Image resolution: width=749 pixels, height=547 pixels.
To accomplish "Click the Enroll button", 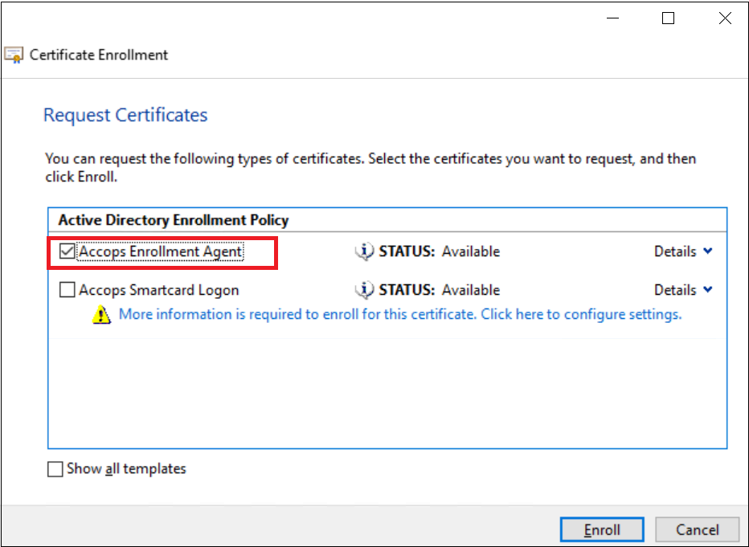I will pos(602,530).
